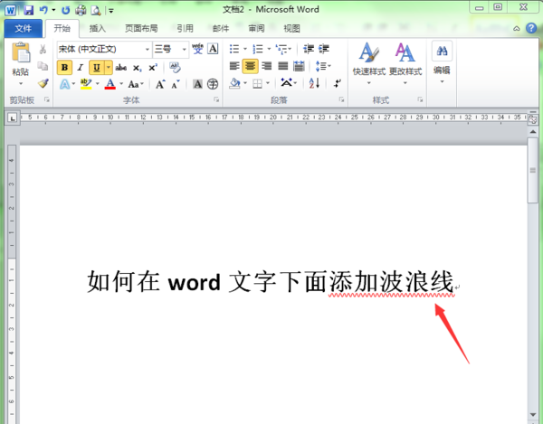Shrink font size with small A icon
The image size is (543, 424).
(x=176, y=84)
